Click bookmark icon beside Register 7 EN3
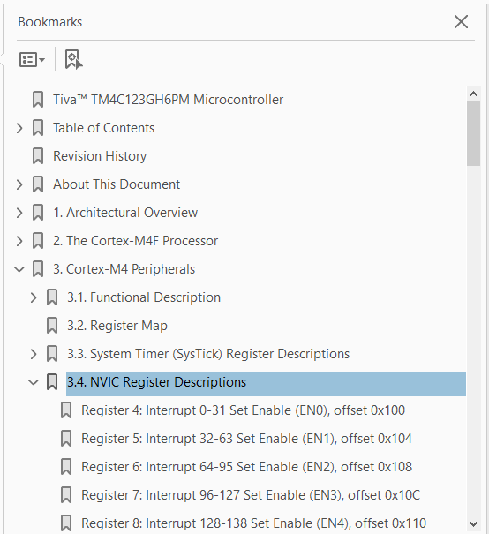The width and height of the screenshot is (489, 534). tap(66, 495)
